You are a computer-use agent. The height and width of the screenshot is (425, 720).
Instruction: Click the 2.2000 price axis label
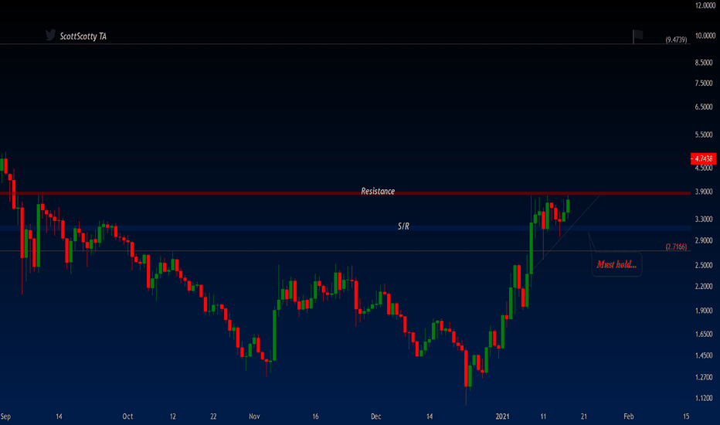click(x=704, y=286)
